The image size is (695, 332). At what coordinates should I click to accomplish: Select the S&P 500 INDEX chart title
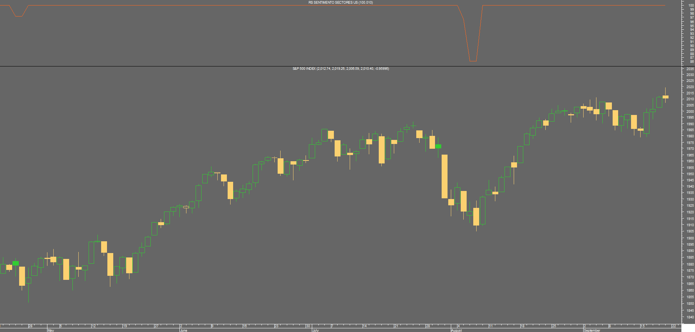[341, 69]
